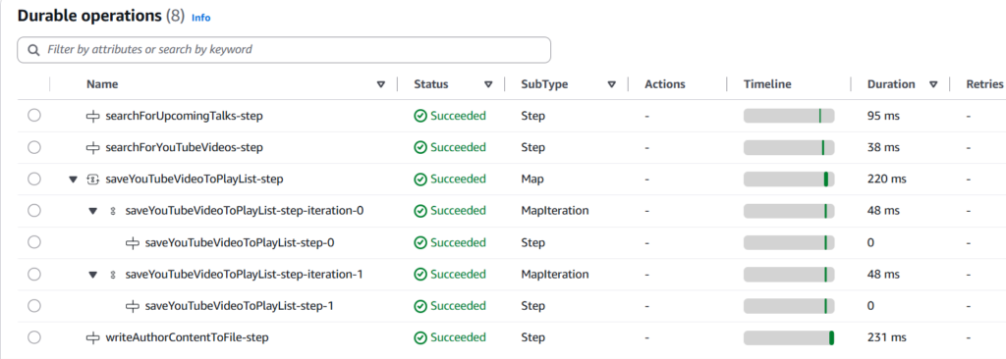Click the 220 ms duration value

(887, 179)
